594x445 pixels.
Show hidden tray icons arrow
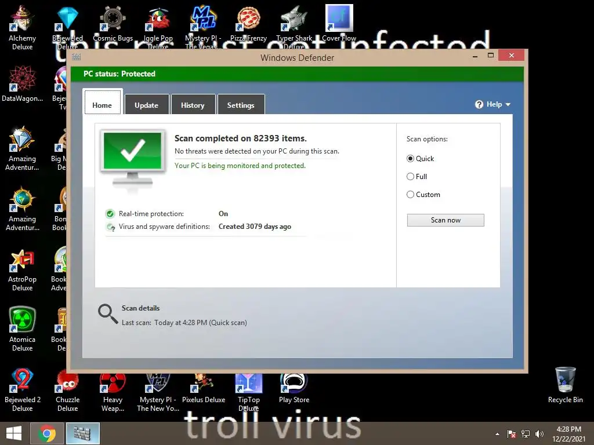pyautogui.click(x=497, y=434)
